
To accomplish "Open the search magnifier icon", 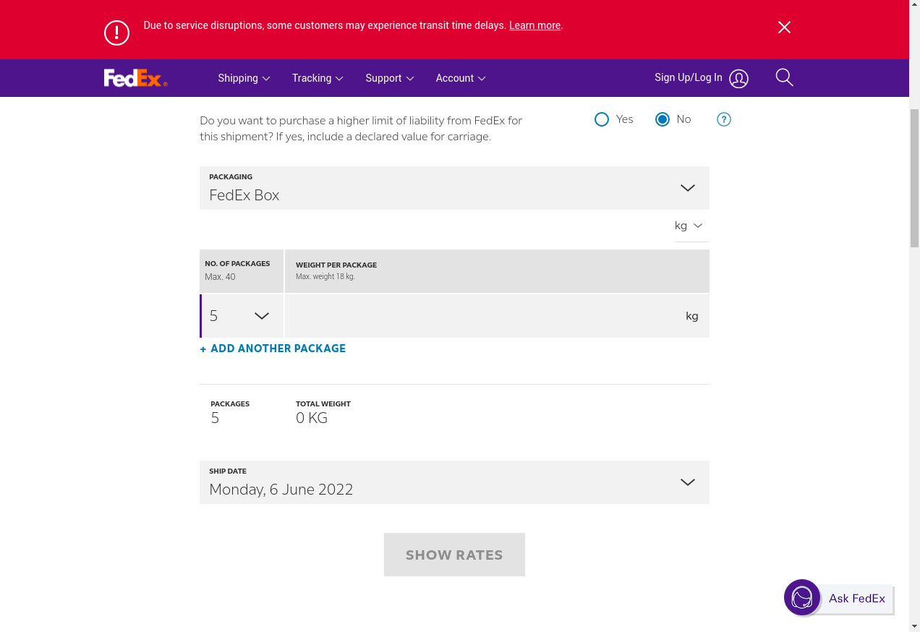I will tap(784, 77).
